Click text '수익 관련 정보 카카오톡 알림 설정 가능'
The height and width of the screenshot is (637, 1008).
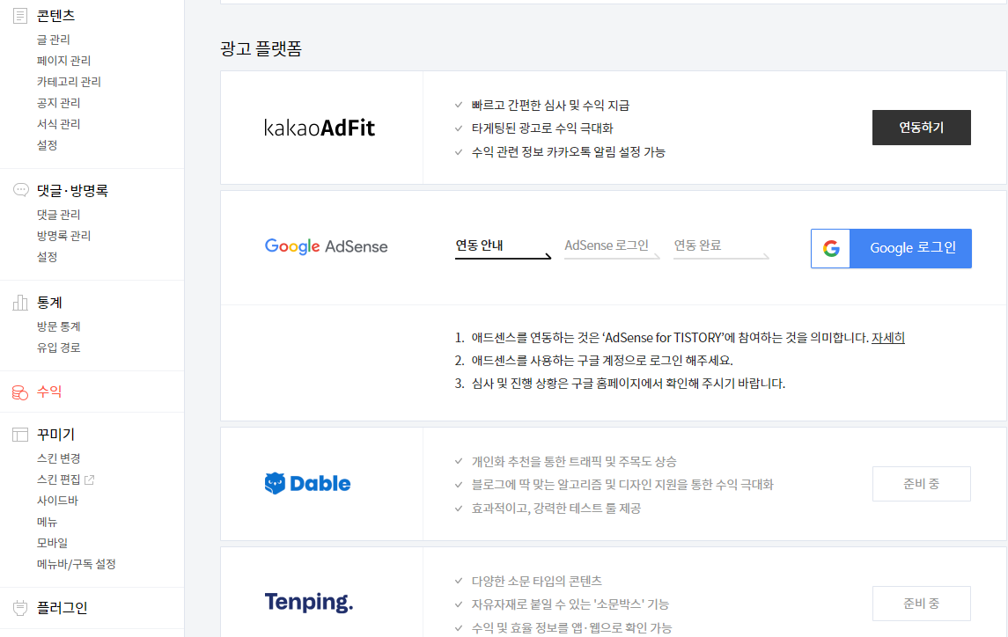coord(569,152)
